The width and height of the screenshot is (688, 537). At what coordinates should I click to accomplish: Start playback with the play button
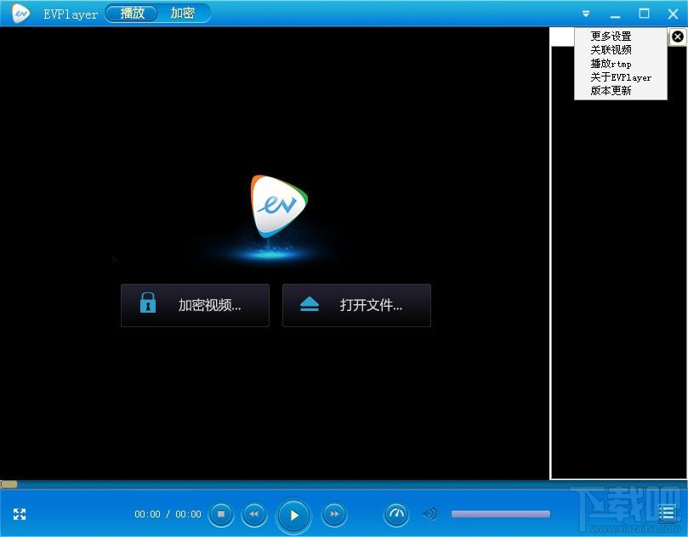[x=294, y=515]
